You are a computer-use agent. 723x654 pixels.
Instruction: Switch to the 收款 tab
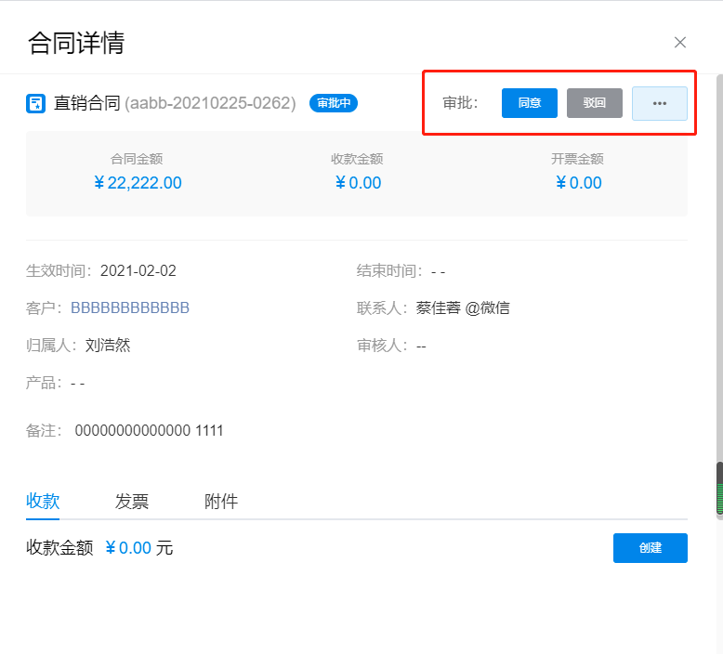43,502
